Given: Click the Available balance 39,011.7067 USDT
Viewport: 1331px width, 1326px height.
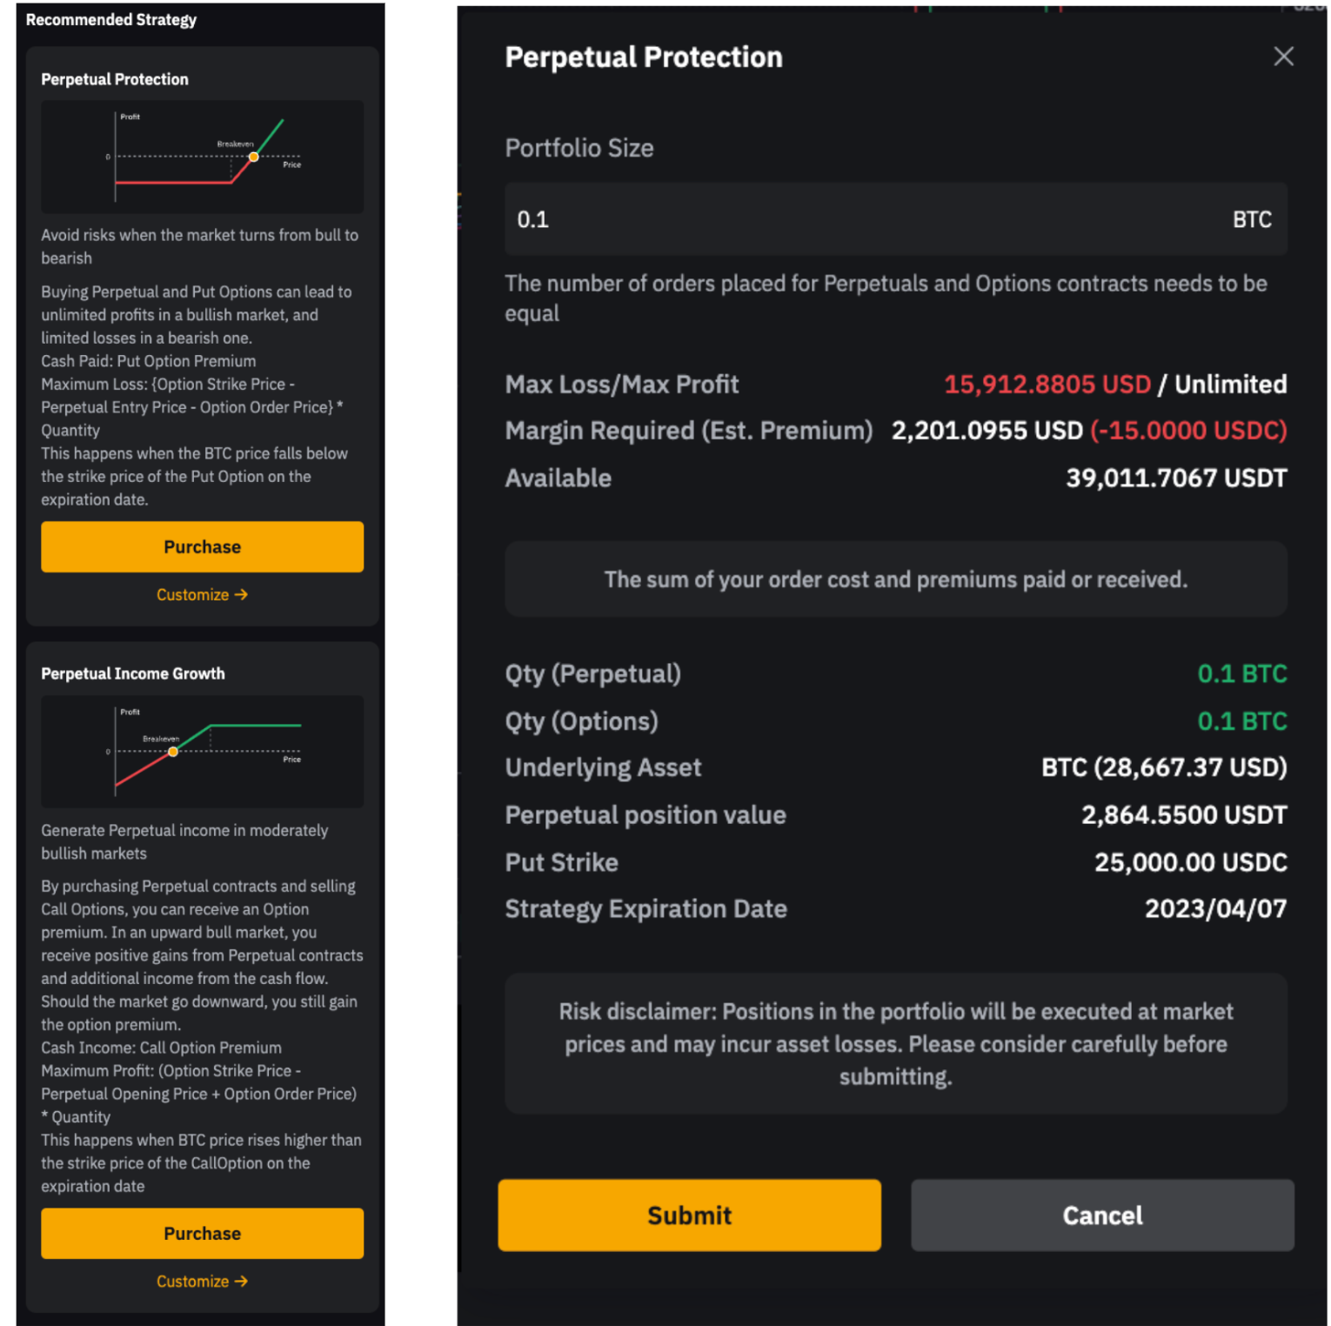Looking at the screenshot, I should (x=1176, y=477).
